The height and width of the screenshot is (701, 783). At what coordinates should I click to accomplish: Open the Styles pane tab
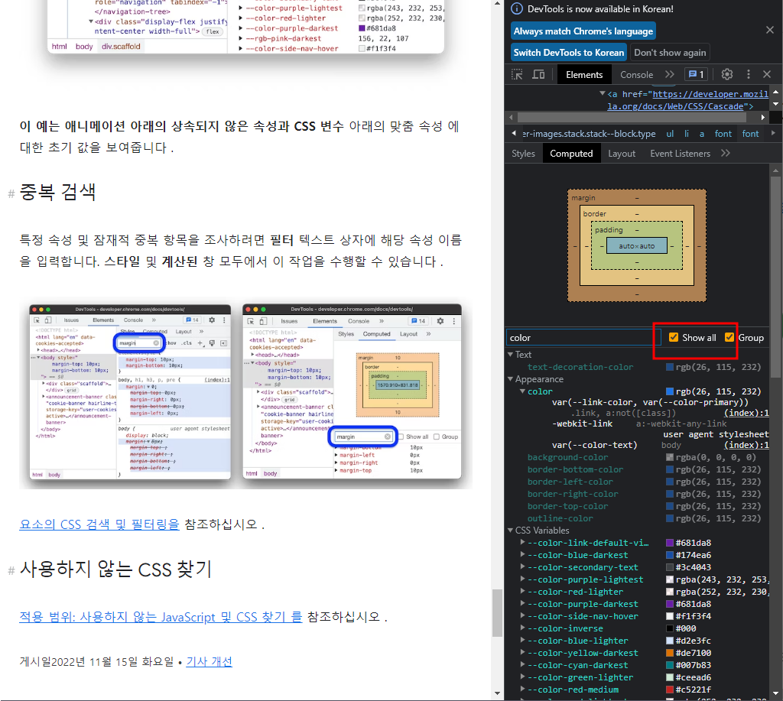coord(523,154)
